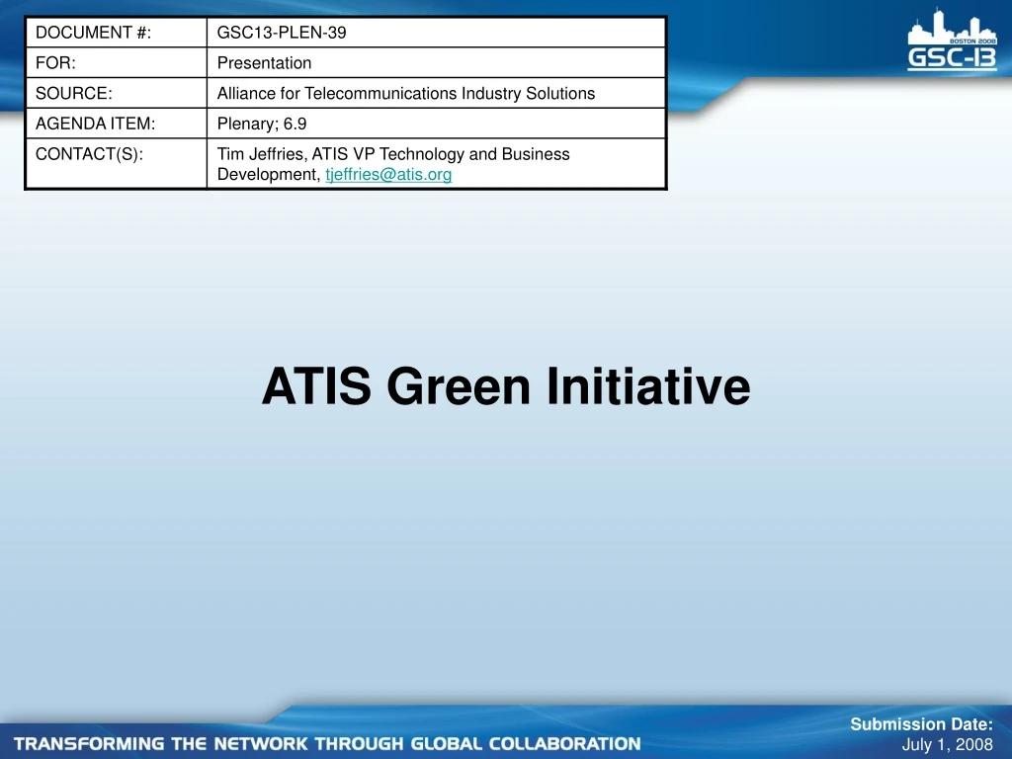Click the Tim Jeffries contact name text
1012x759 pixels.
click(x=261, y=154)
